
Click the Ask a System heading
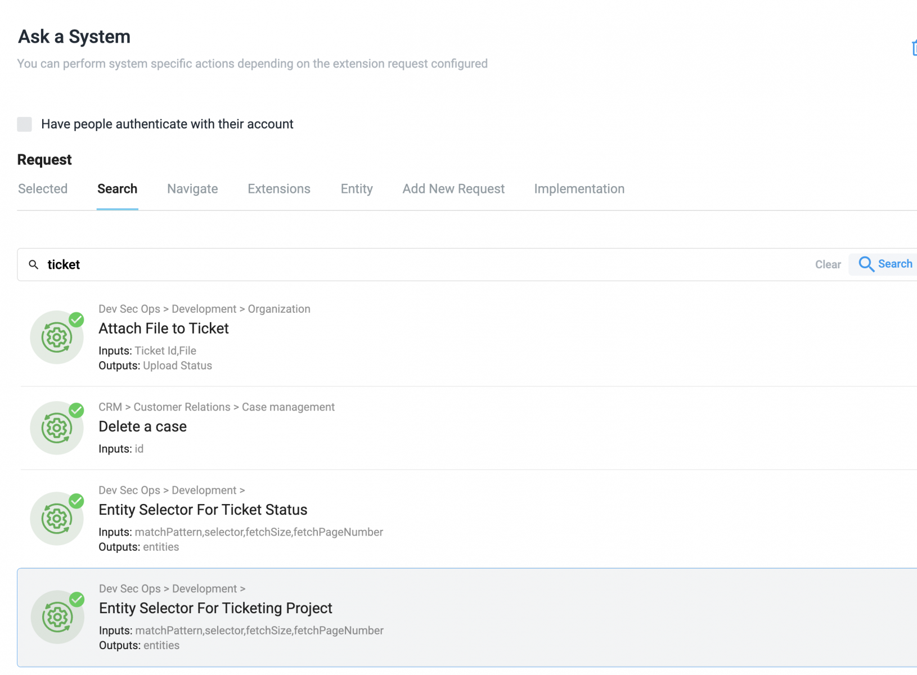[74, 37]
